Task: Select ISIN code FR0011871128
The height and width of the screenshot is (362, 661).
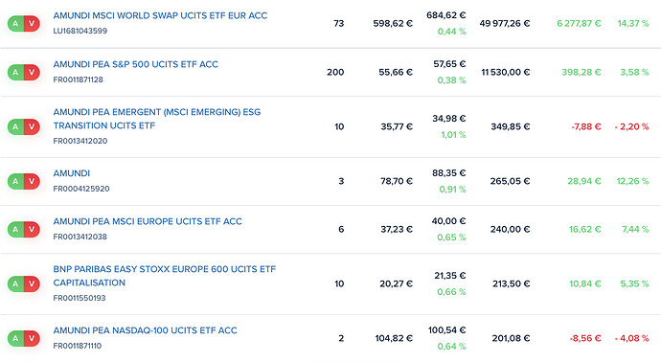Action: [78, 79]
